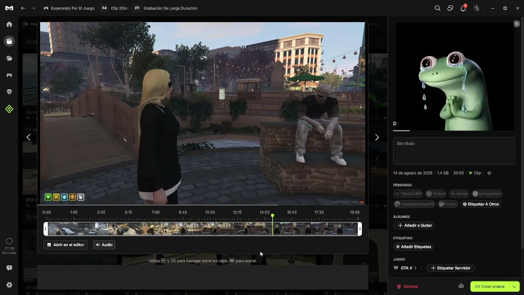Favorite the clip with the star
Image resolution: width=524 pixels, height=295 pixels.
tap(489, 173)
